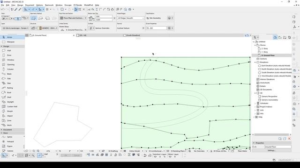Select the Roof tool
The height and width of the screenshot is (168, 300).
pyautogui.click(x=12, y=92)
